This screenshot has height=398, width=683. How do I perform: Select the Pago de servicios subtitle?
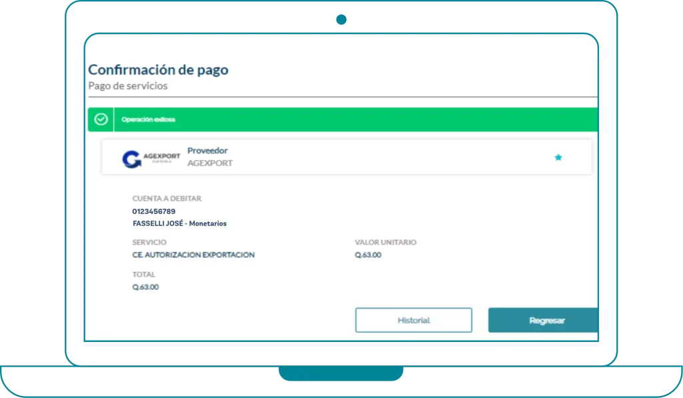[127, 86]
